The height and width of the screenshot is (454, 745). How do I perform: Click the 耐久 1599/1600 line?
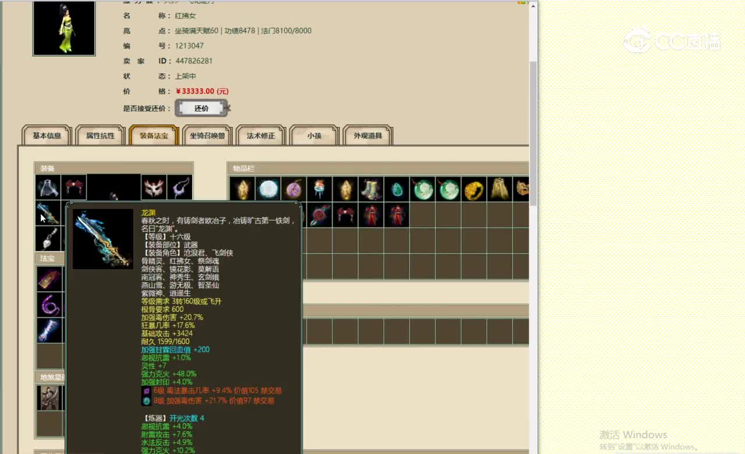click(165, 342)
